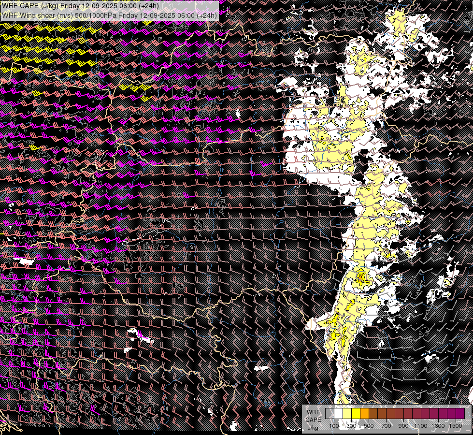The width and height of the screenshot is (473, 435).
Task: Select the orange 400–500 legend swatch
Action: (364, 413)
